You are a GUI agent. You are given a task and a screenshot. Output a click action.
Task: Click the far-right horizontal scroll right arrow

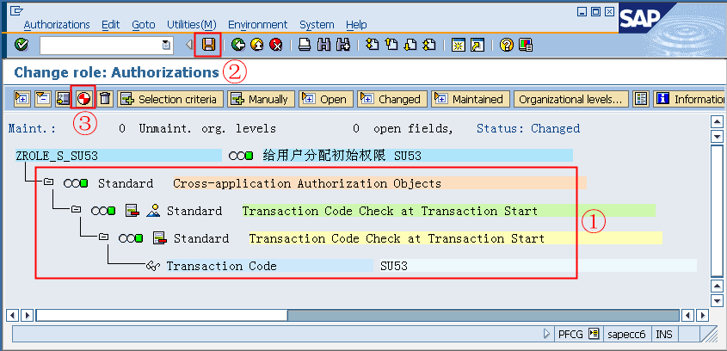coord(702,316)
